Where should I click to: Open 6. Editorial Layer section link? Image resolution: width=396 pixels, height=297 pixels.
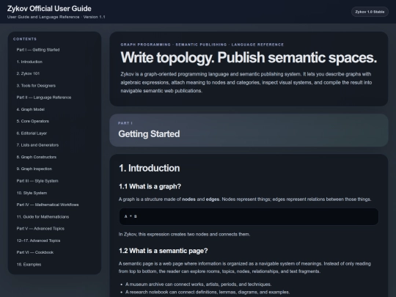coord(32,133)
